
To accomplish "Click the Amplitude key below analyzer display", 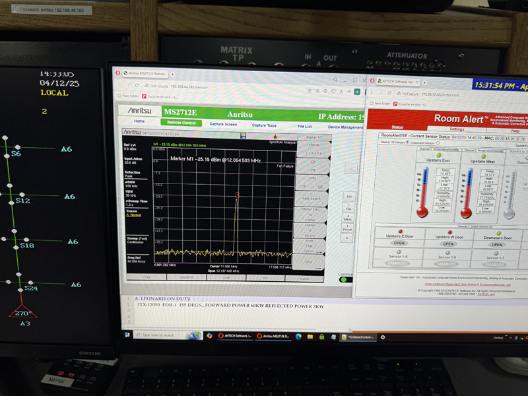I will pyautogui.click(x=187, y=277).
